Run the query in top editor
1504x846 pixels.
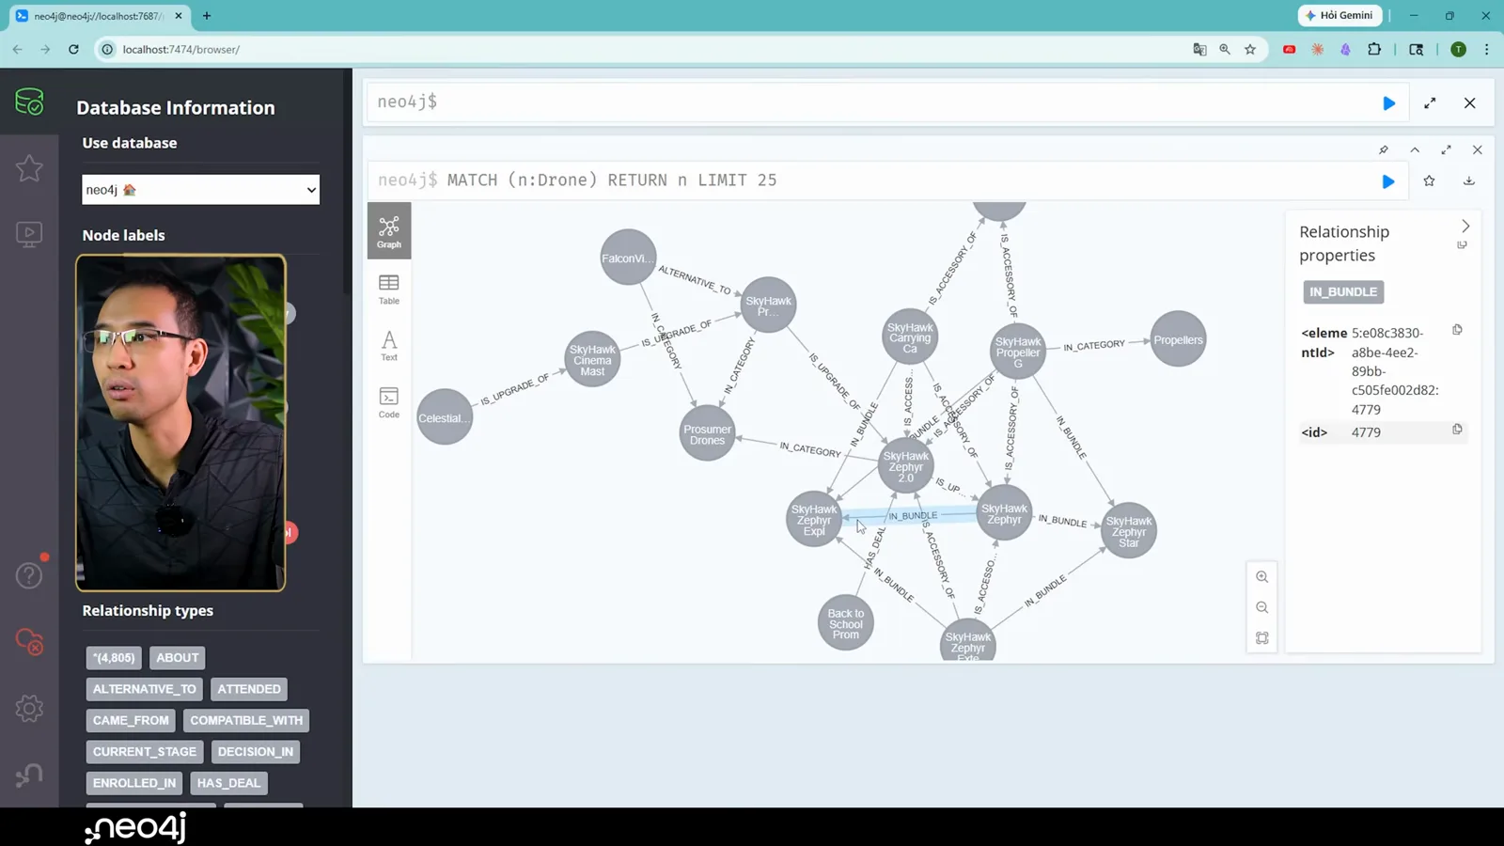(x=1388, y=103)
